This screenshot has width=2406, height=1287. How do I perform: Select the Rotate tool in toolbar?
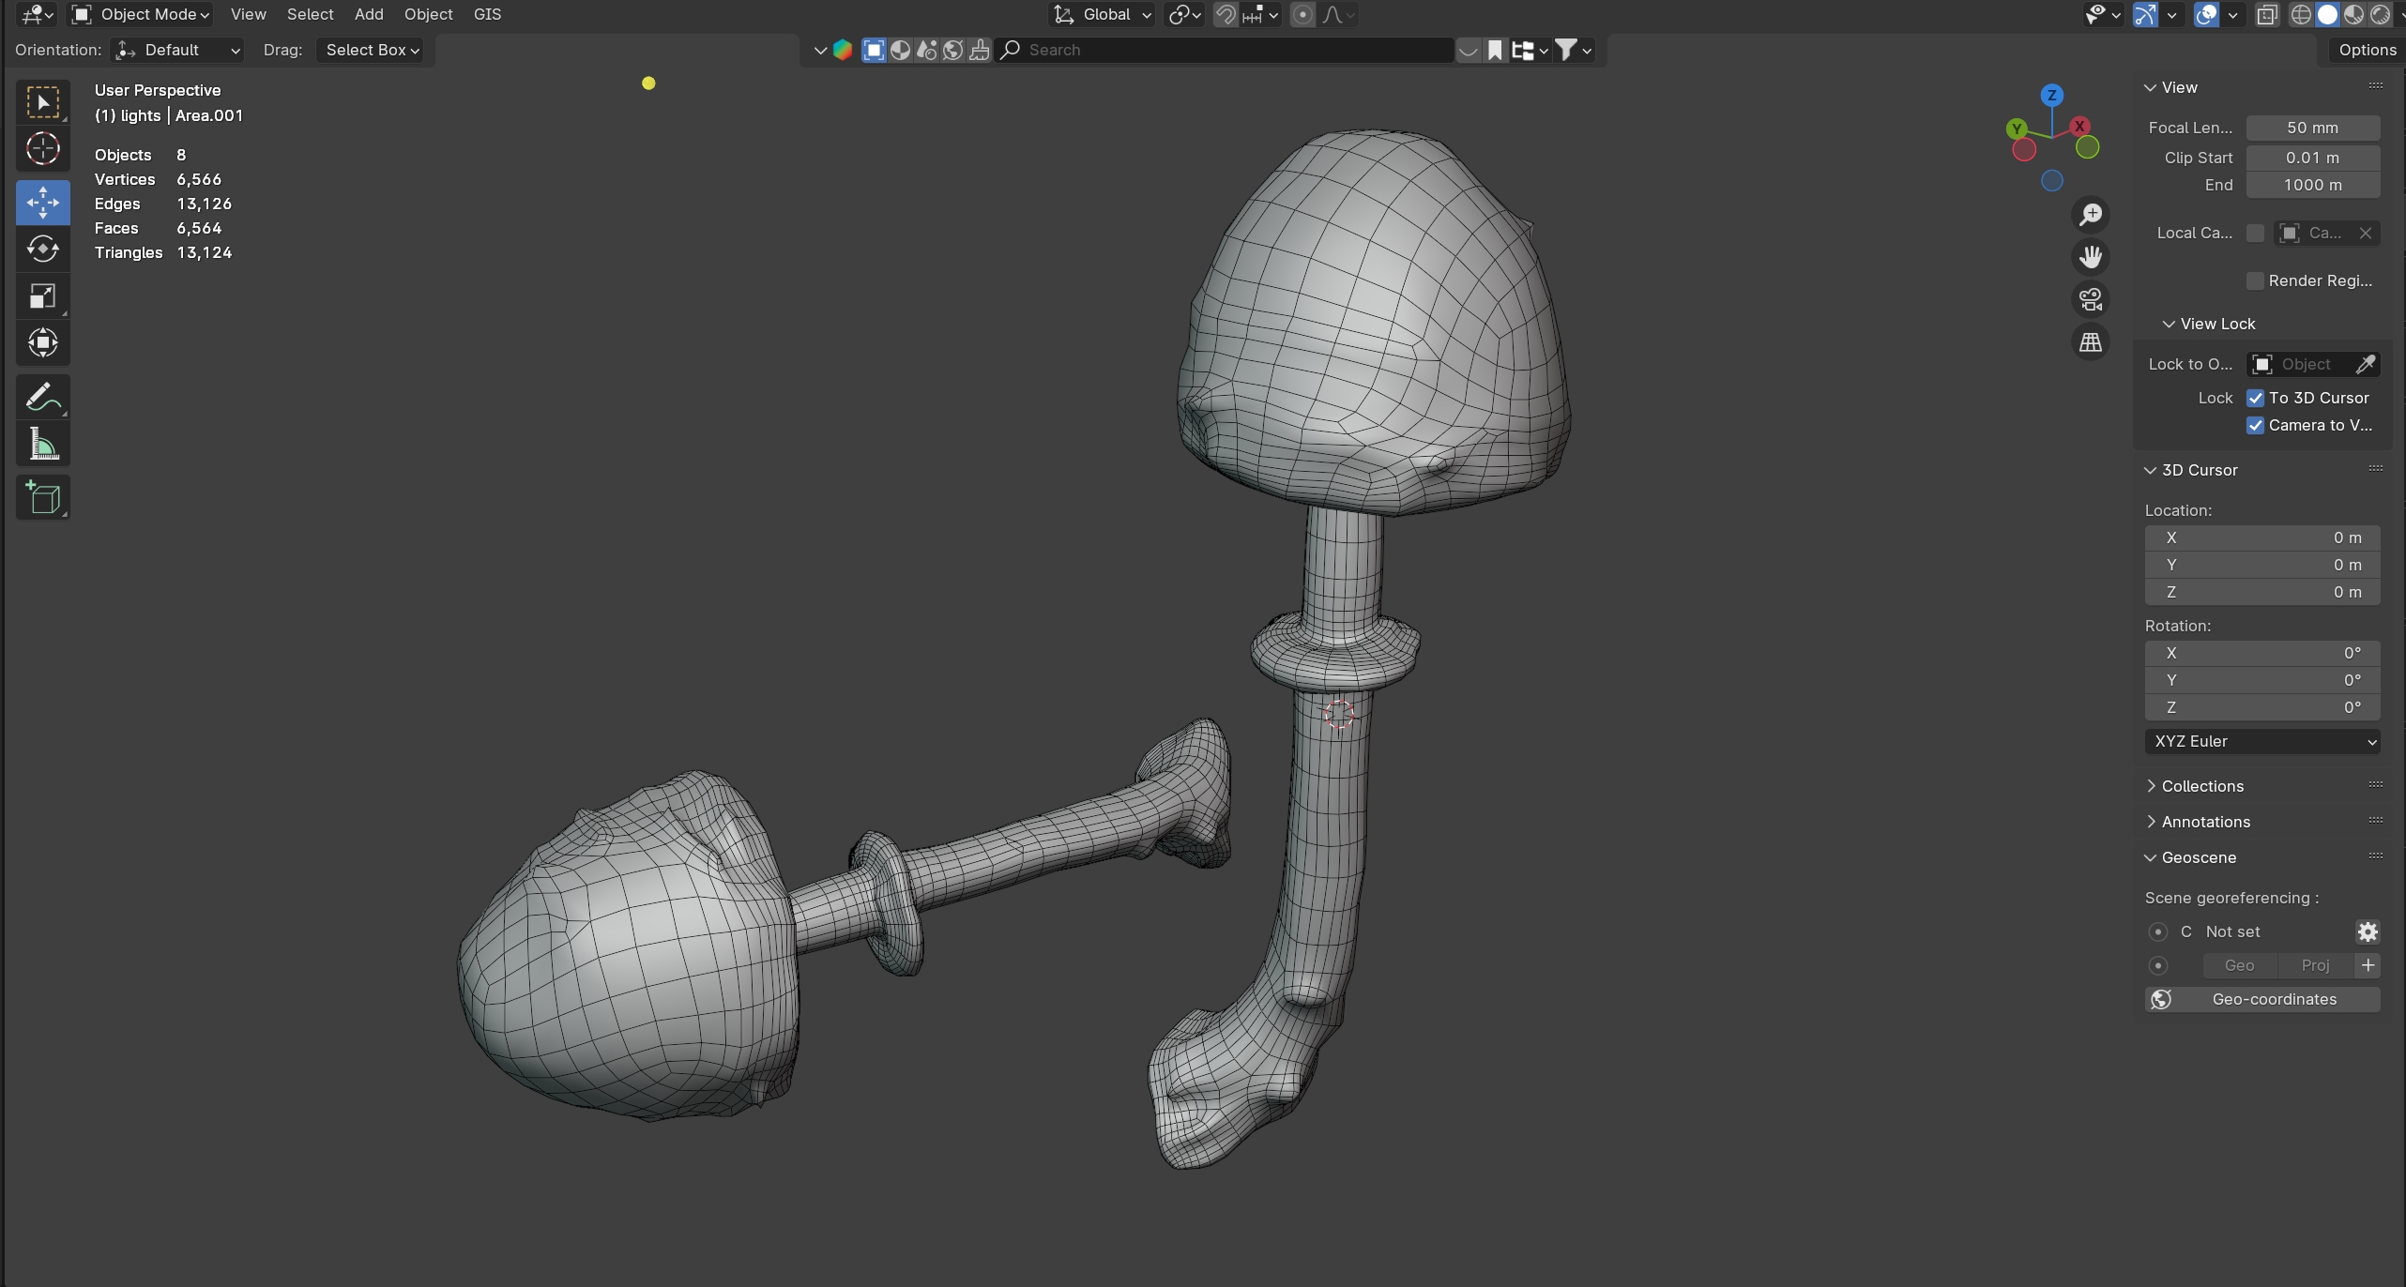[42, 249]
